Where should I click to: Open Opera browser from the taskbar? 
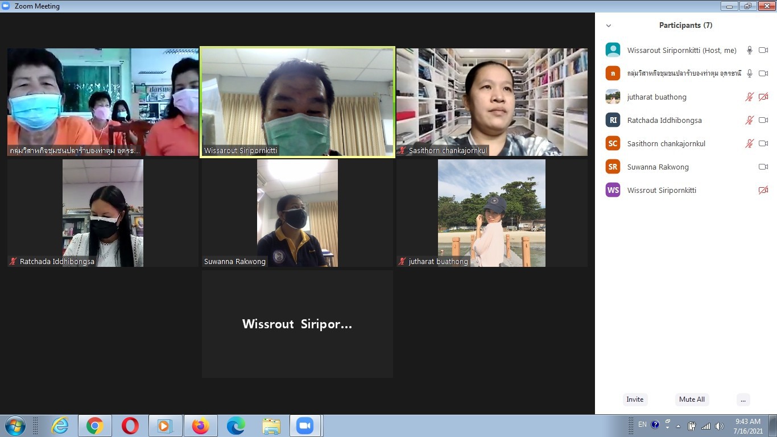tap(130, 426)
